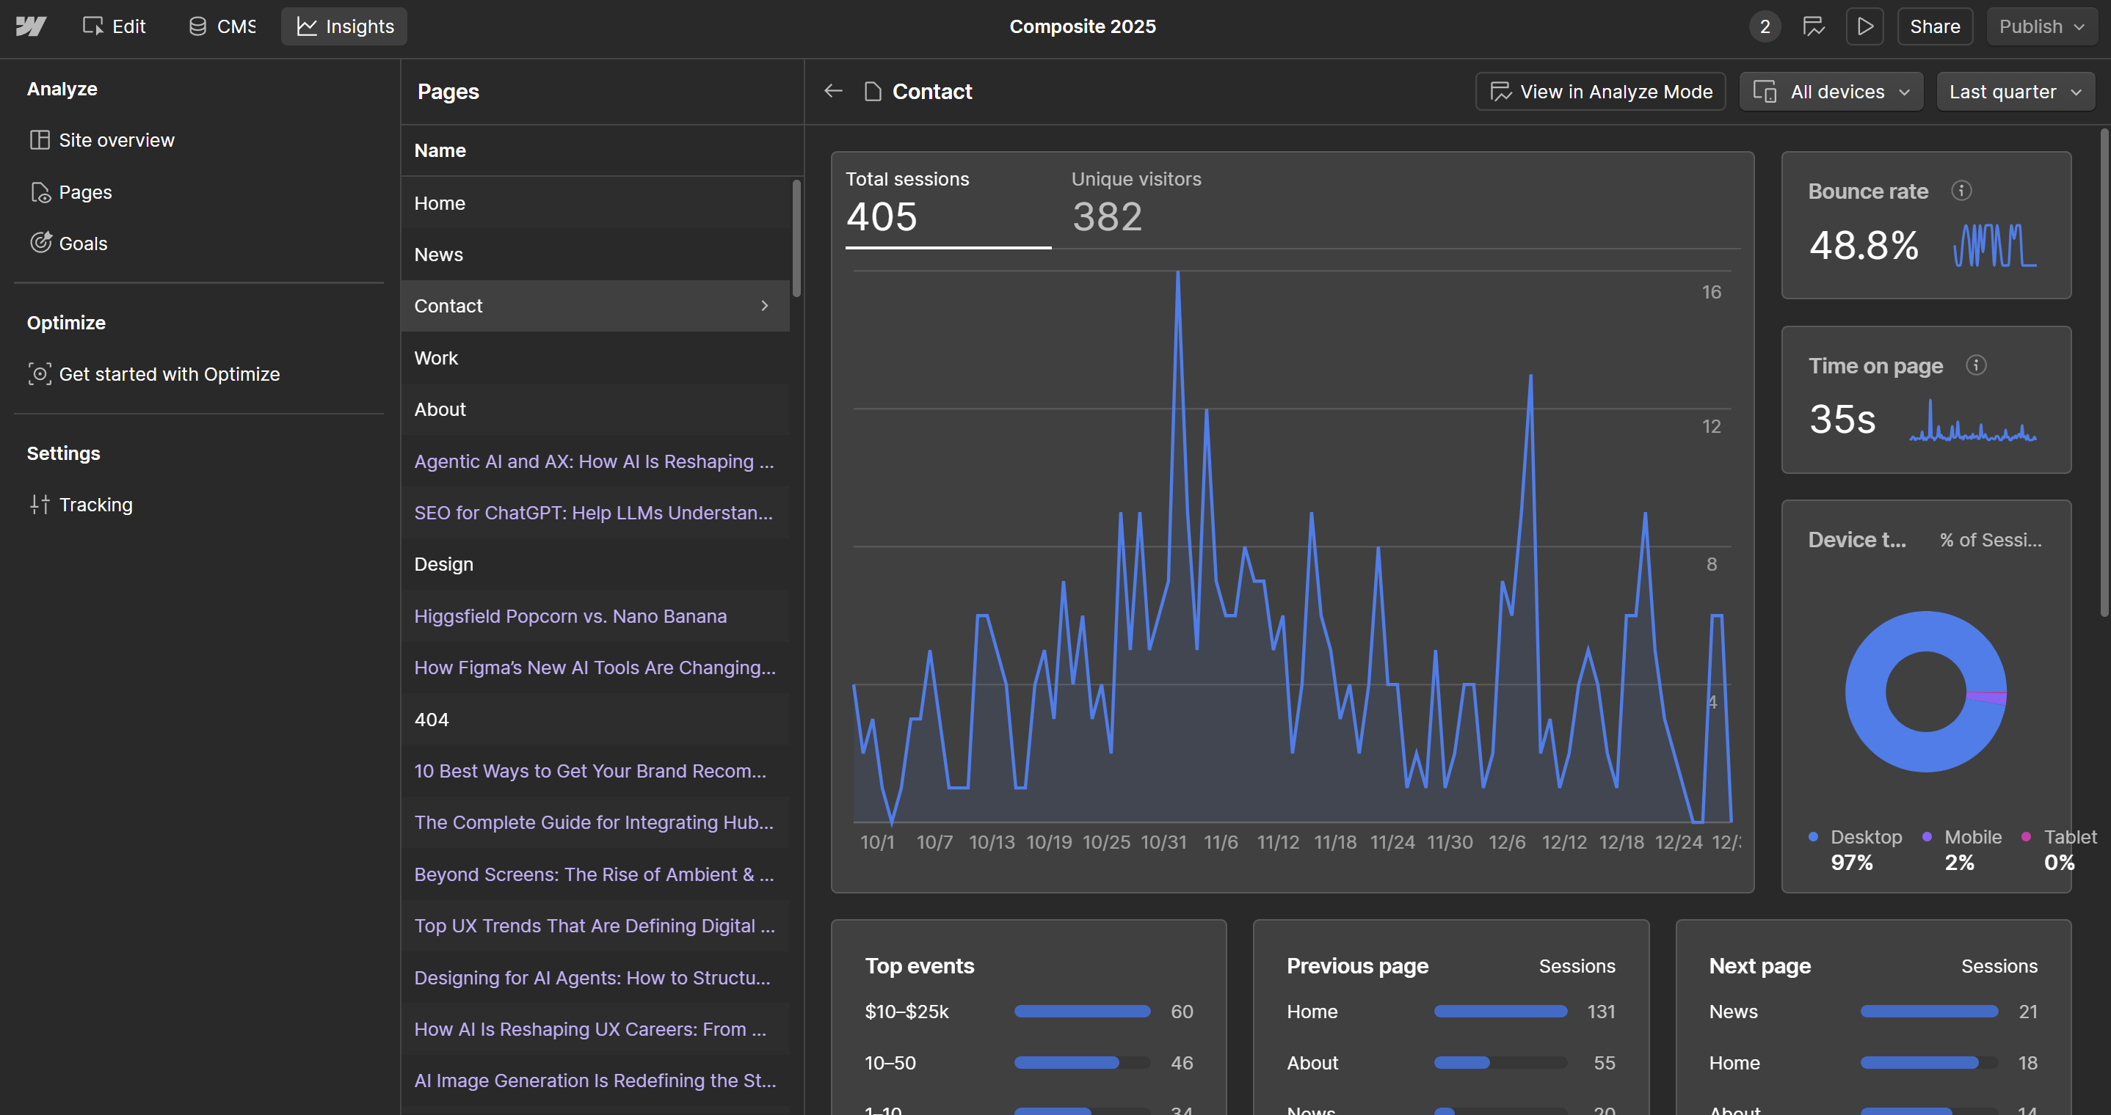
Task: Open the Goals section
Action: tap(83, 243)
